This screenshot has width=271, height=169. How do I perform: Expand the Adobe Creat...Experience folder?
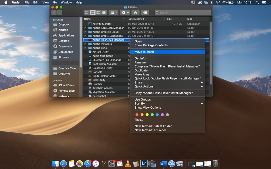click(85, 36)
